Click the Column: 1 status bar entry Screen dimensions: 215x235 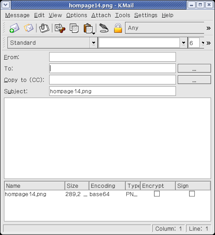click(168, 229)
